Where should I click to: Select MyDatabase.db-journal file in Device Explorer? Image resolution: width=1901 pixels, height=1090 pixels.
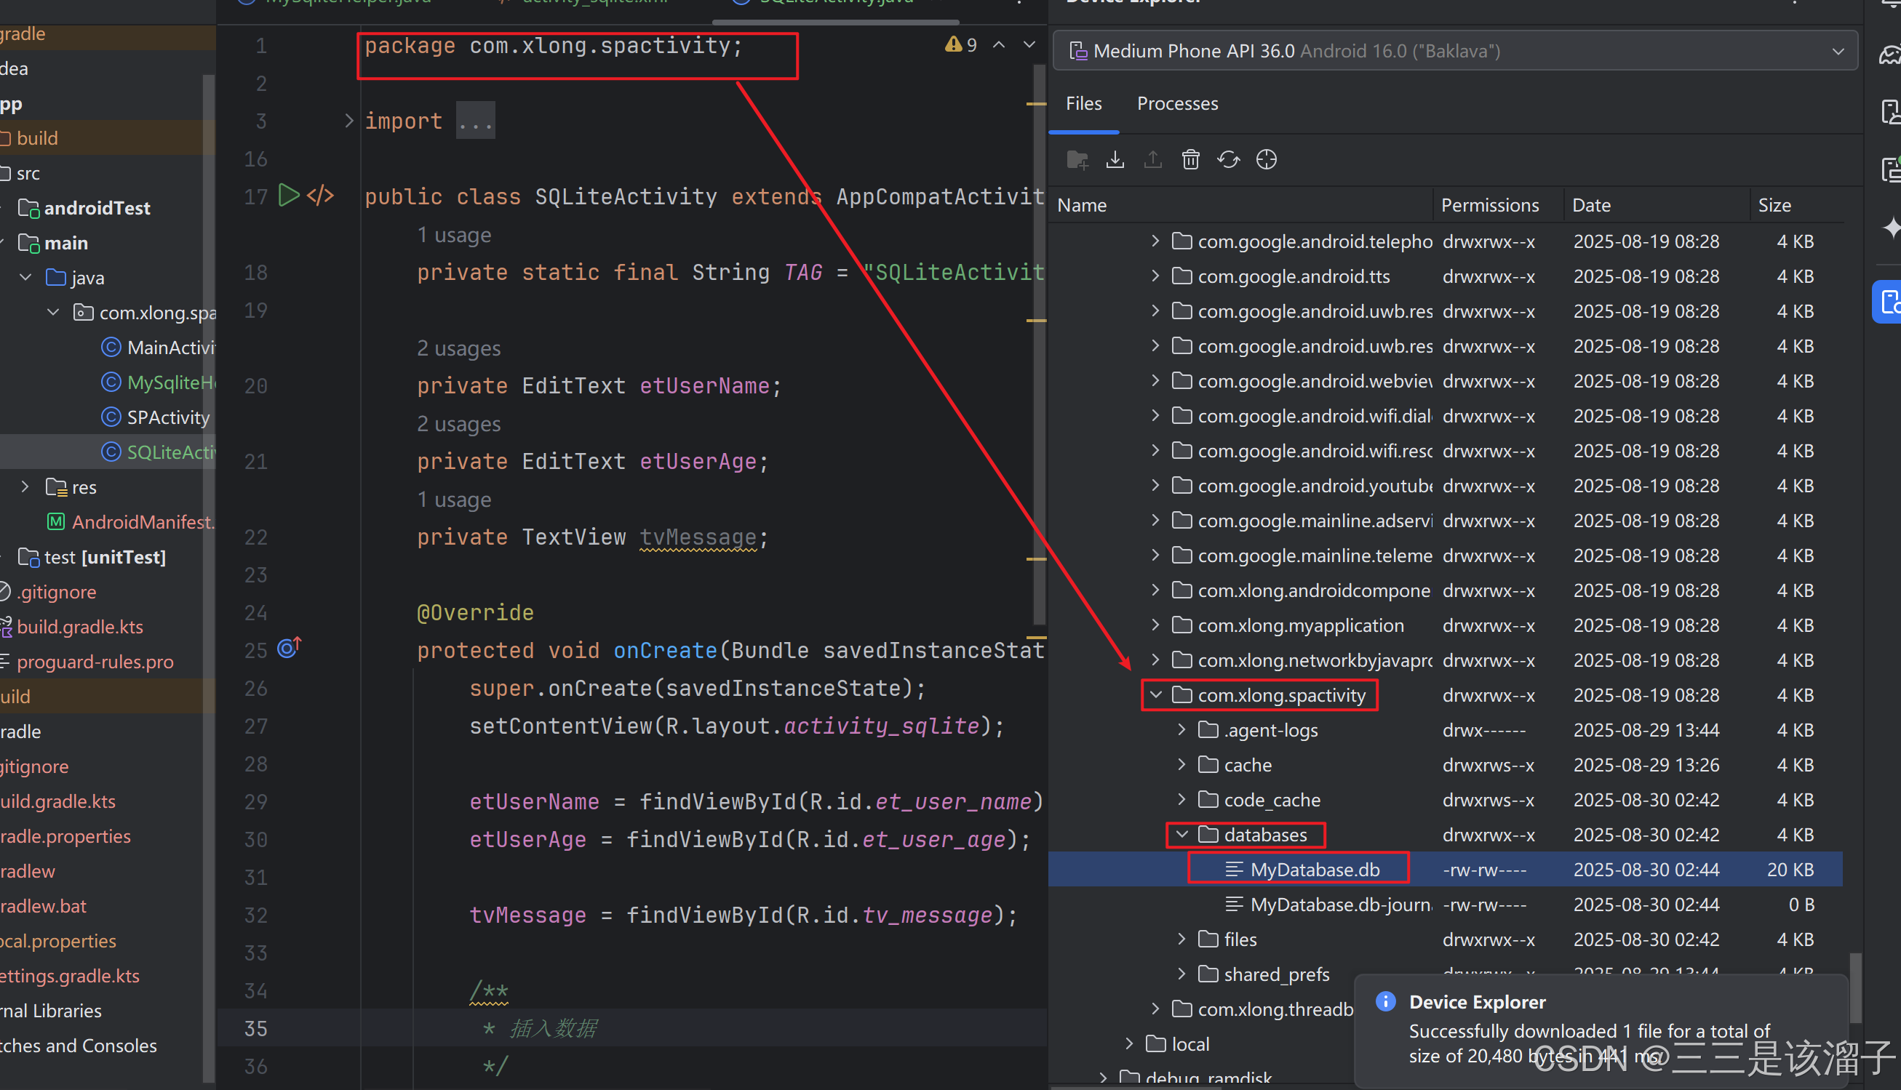click(1446, 905)
